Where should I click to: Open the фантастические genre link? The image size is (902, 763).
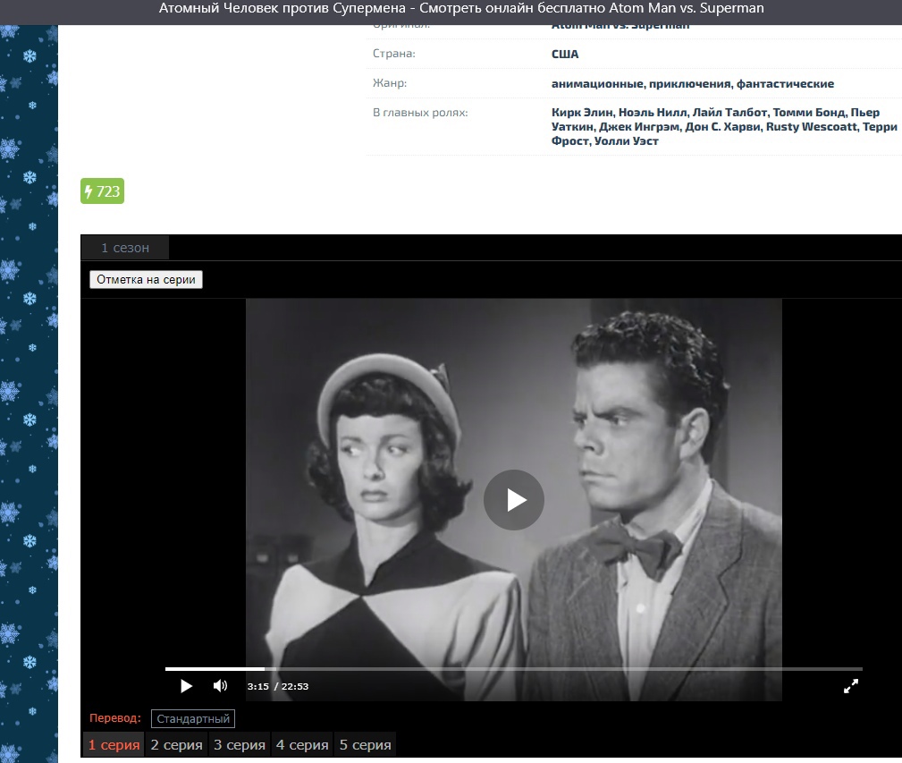coord(785,83)
